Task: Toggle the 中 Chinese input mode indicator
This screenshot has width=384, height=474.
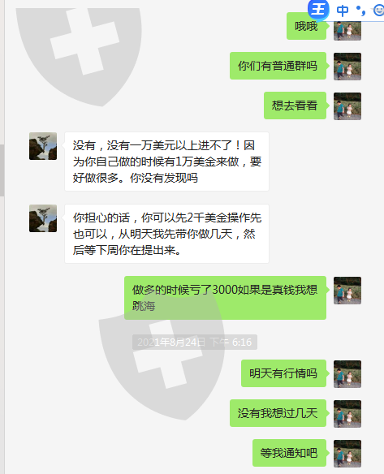Action: click(343, 11)
